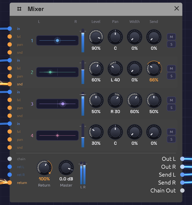Click the module icon left of Mixer title

click(x=19, y=9)
